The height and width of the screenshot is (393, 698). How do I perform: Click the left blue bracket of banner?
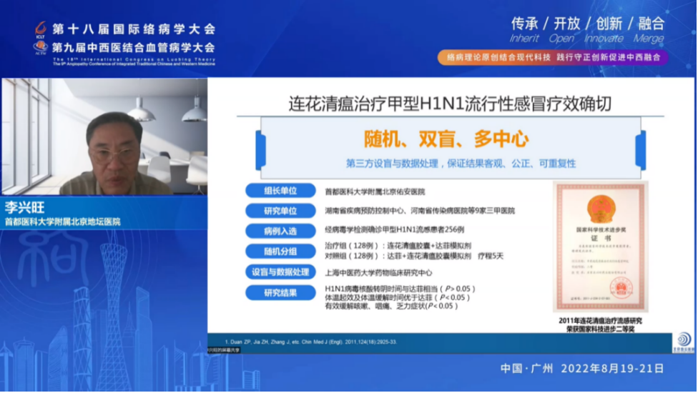pos(260,149)
